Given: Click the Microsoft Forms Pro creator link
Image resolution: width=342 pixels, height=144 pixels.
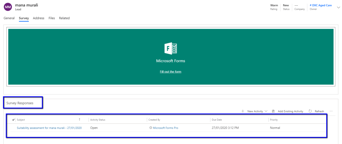Looking at the screenshot, I should click(165, 128).
